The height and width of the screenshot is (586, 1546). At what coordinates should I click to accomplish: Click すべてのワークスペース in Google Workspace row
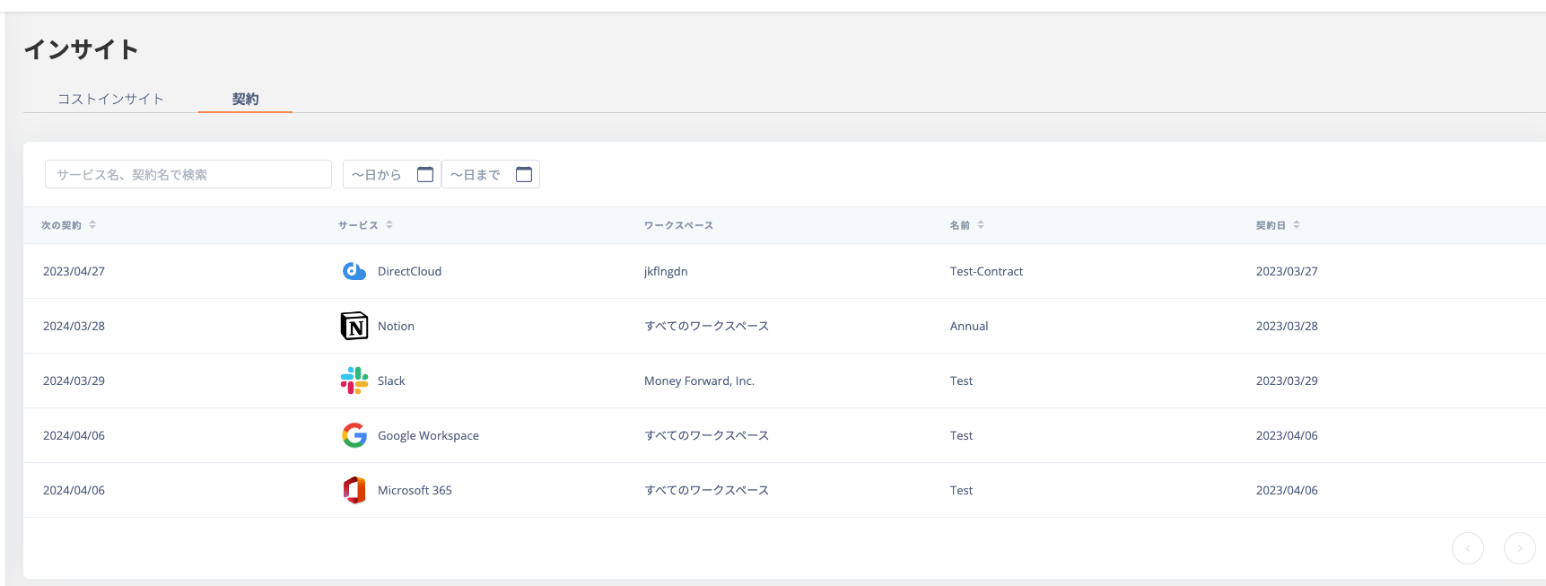(706, 435)
